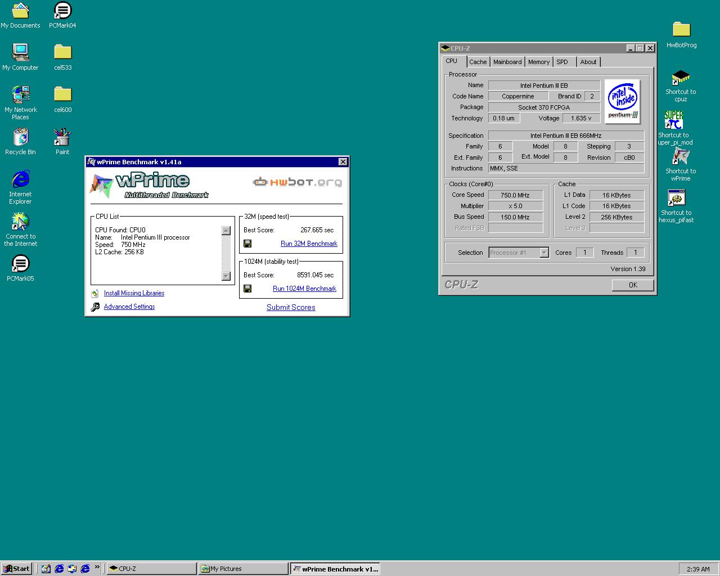Switch to the About tab in CPU-Z
Viewport: 720px width, 576px height.
point(588,62)
